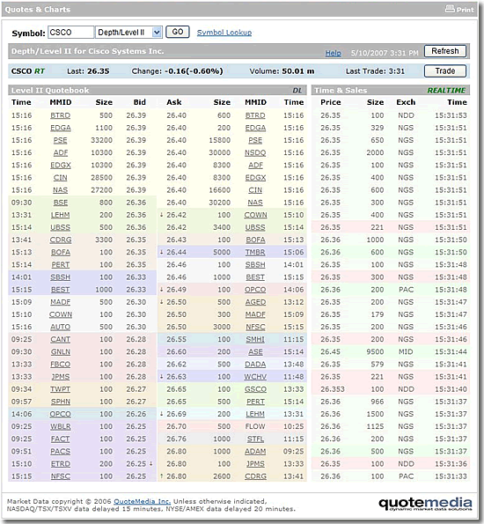Click ADF market maker in the bid column

pyautogui.click(x=61, y=152)
